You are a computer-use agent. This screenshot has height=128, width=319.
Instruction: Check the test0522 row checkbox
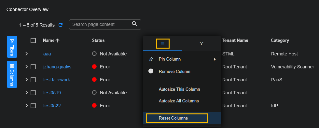[x=33, y=106]
